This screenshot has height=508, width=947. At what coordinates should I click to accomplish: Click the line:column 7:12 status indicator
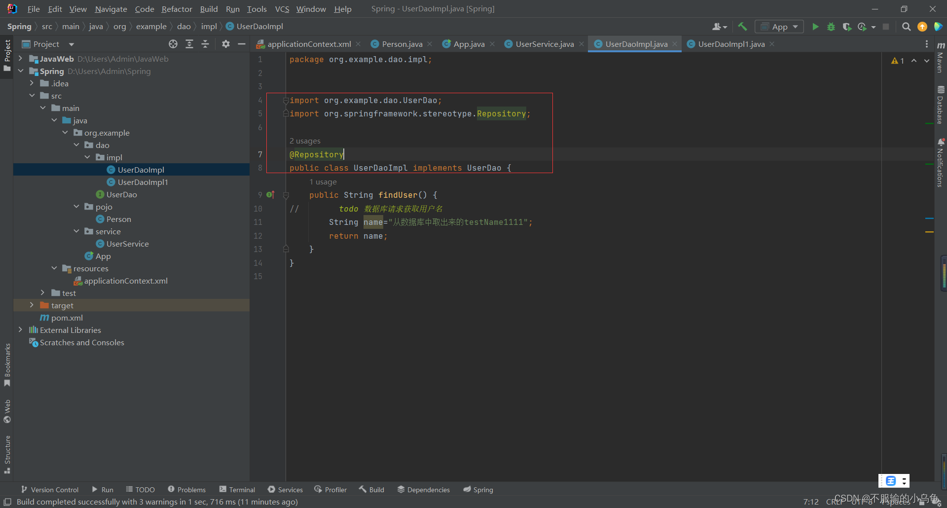click(x=811, y=502)
